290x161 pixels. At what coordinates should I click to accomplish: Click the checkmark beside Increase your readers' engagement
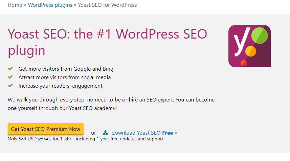click(x=10, y=86)
